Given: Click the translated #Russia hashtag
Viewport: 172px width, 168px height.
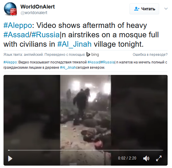Looking at the screenshot, I should (x=108, y=62).
